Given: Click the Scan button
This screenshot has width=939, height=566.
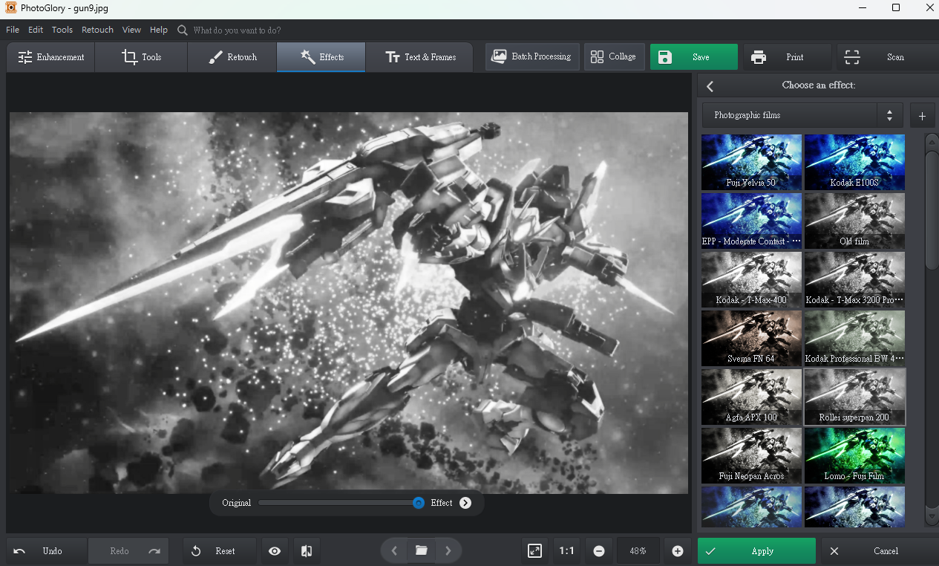Looking at the screenshot, I should pos(887,57).
